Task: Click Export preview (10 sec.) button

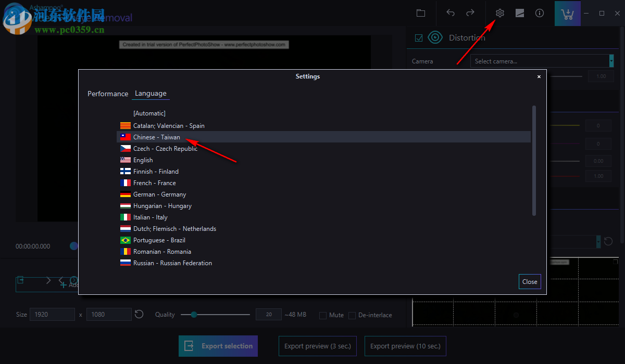Action: [405, 346]
